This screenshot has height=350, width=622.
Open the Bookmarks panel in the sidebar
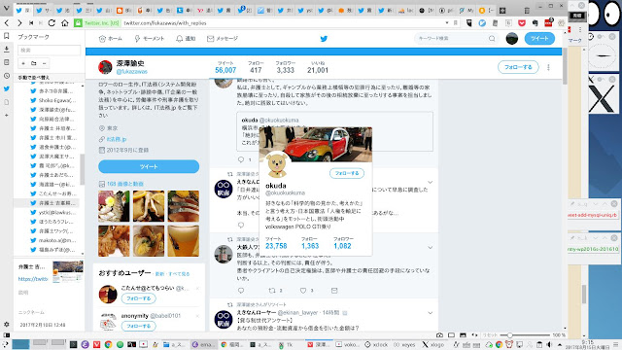7,36
